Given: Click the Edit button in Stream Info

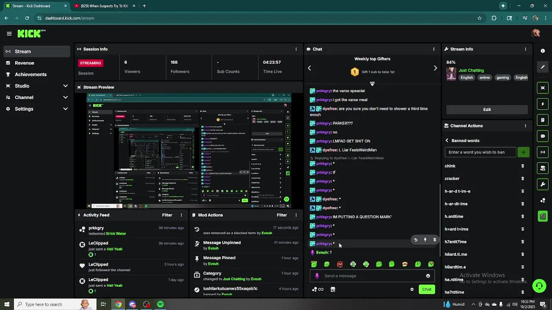Looking at the screenshot, I should (x=487, y=109).
